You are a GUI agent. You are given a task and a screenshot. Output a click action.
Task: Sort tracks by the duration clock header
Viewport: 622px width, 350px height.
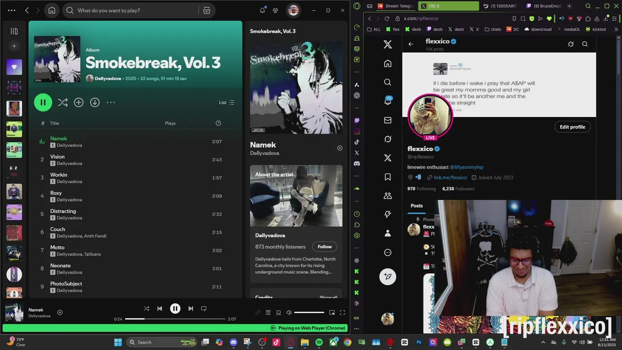218,123
